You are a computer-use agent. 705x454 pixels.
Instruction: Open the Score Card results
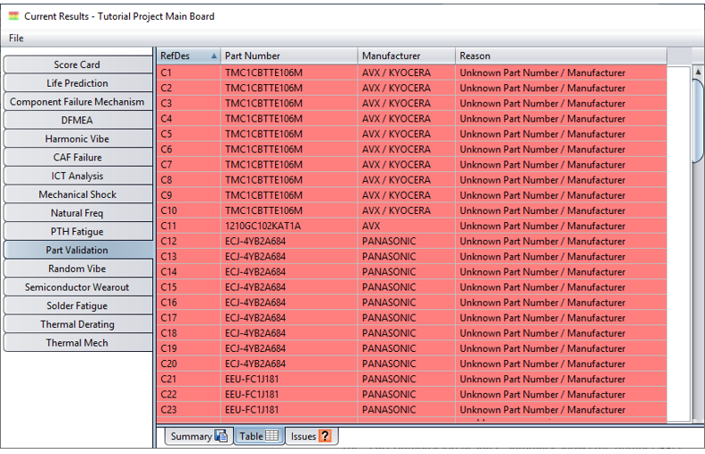pos(77,64)
